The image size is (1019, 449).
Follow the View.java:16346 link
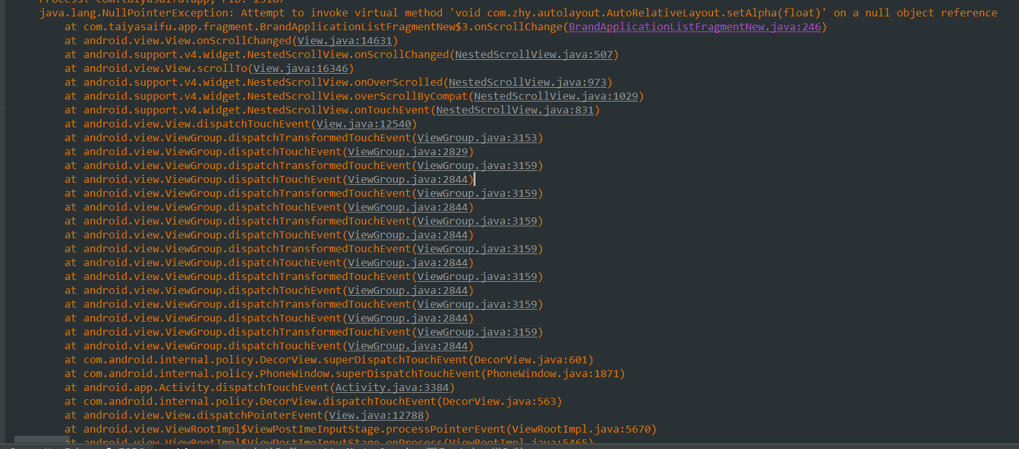(x=301, y=69)
